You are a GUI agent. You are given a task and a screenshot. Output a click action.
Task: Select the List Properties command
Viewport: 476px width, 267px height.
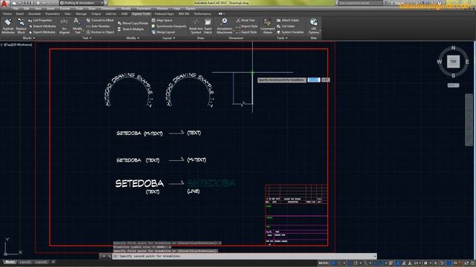[40, 20]
